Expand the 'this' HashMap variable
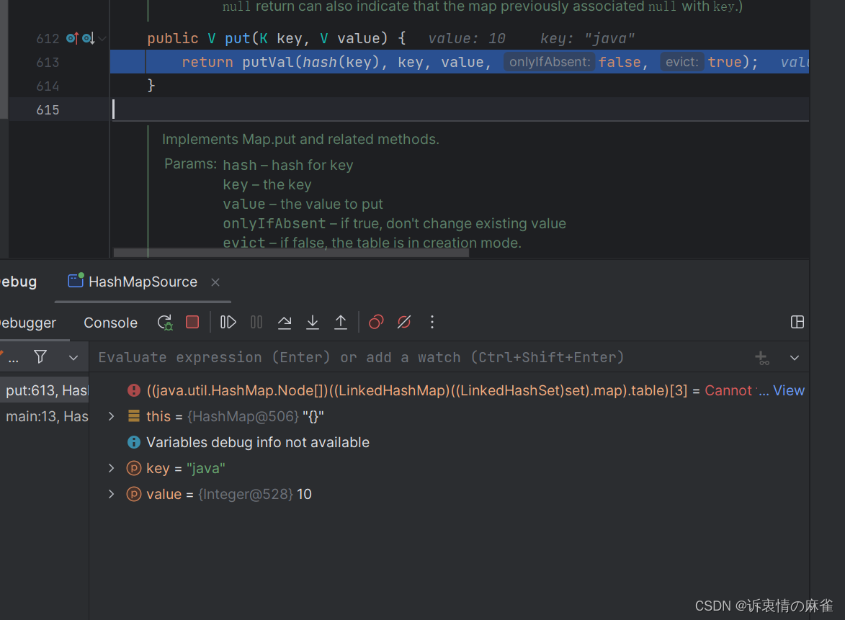The image size is (845, 620). click(x=112, y=416)
